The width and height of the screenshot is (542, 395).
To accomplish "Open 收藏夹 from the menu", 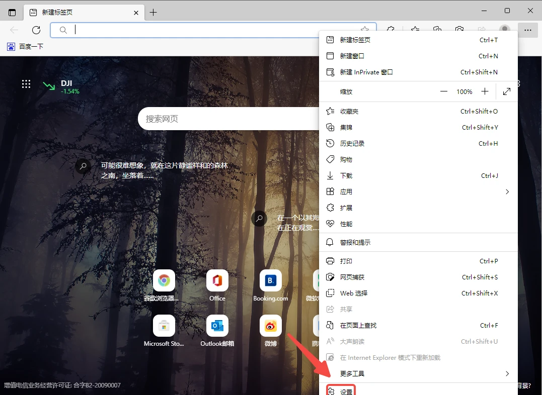I will pos(418,111).
